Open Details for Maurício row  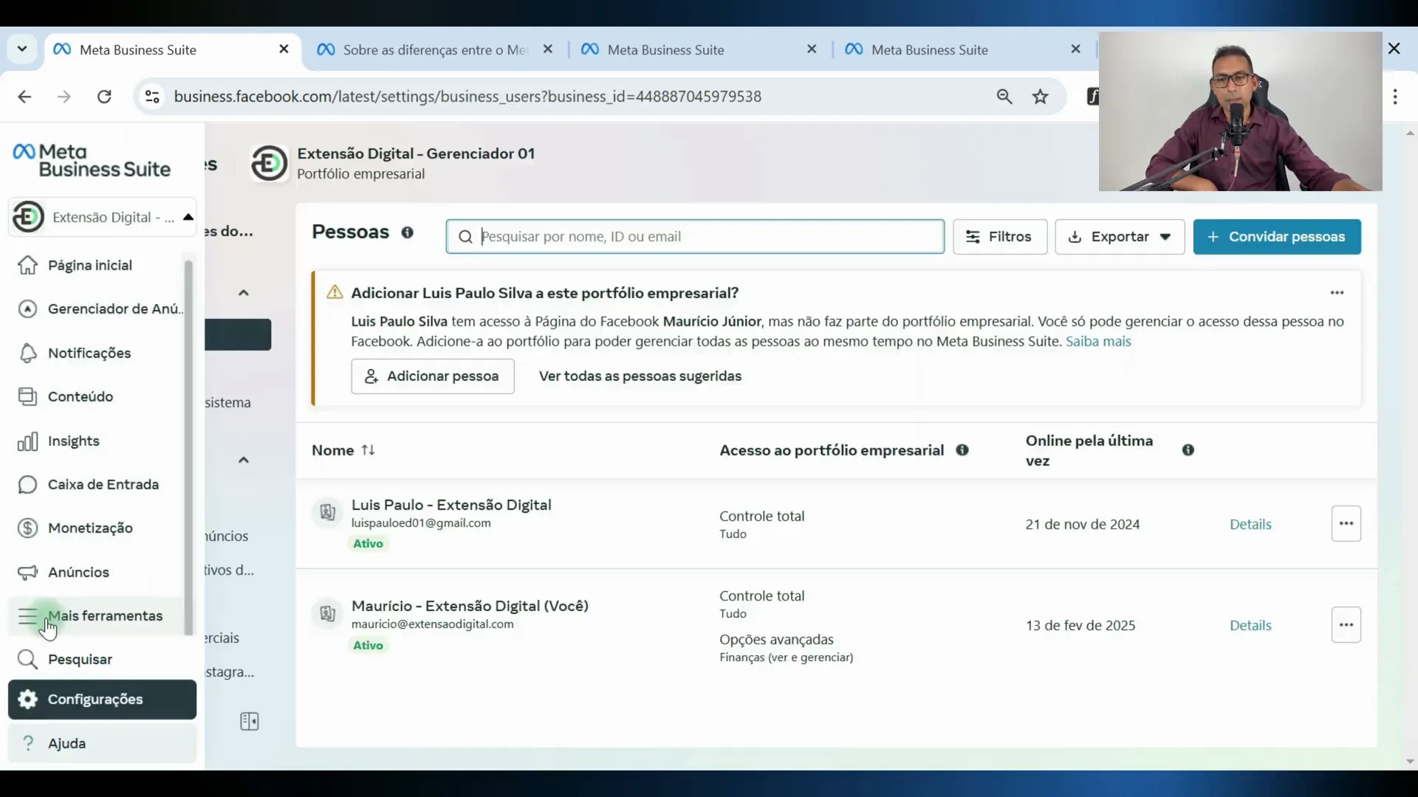click(1250, 626)
